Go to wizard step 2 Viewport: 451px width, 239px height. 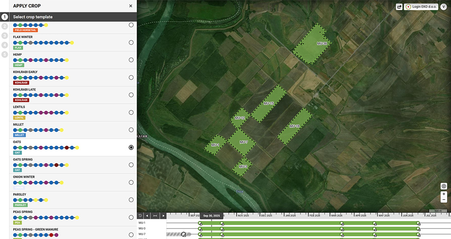coord(4,26)
